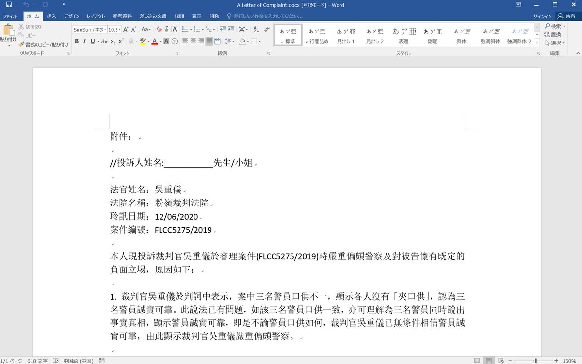This screenshot has height=364, width=582.
Task: Toggle align left paragraph button
Action: (x=185, y=41)
